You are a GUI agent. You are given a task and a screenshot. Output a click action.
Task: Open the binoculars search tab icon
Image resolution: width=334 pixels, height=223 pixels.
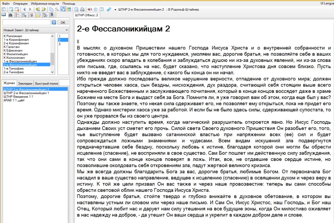click(10, 15)
